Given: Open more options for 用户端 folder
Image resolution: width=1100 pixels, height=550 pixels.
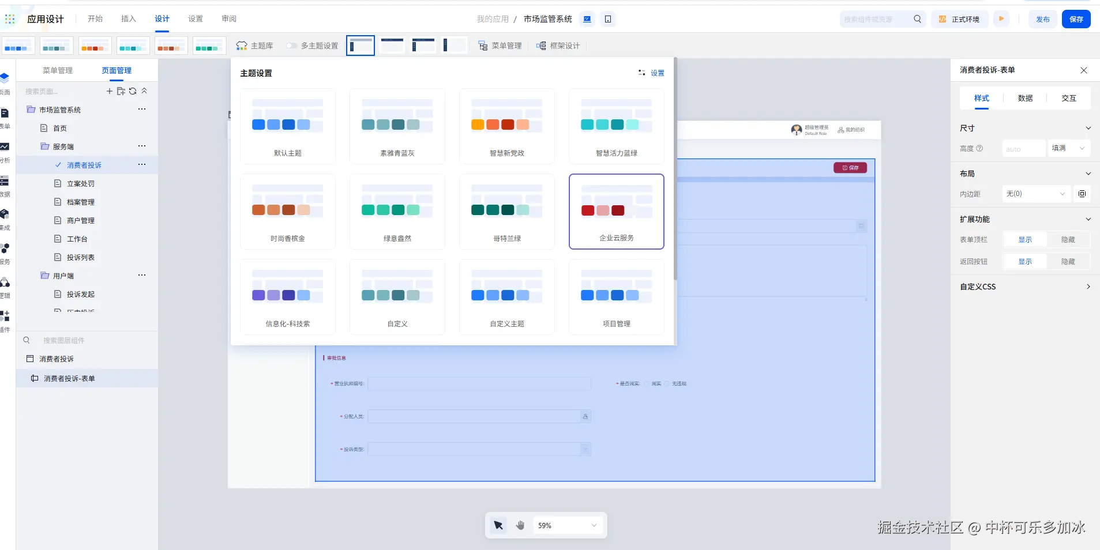Looking at the screenshot, I should (142, 275).
